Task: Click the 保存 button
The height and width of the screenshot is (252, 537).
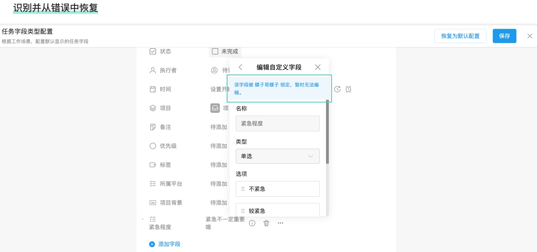Action: click(x=504, y=36)
